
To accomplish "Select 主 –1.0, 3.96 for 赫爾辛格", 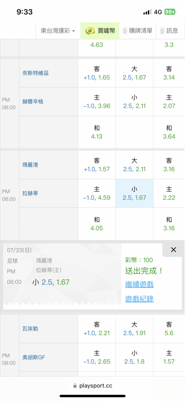I will pos(97,102).
